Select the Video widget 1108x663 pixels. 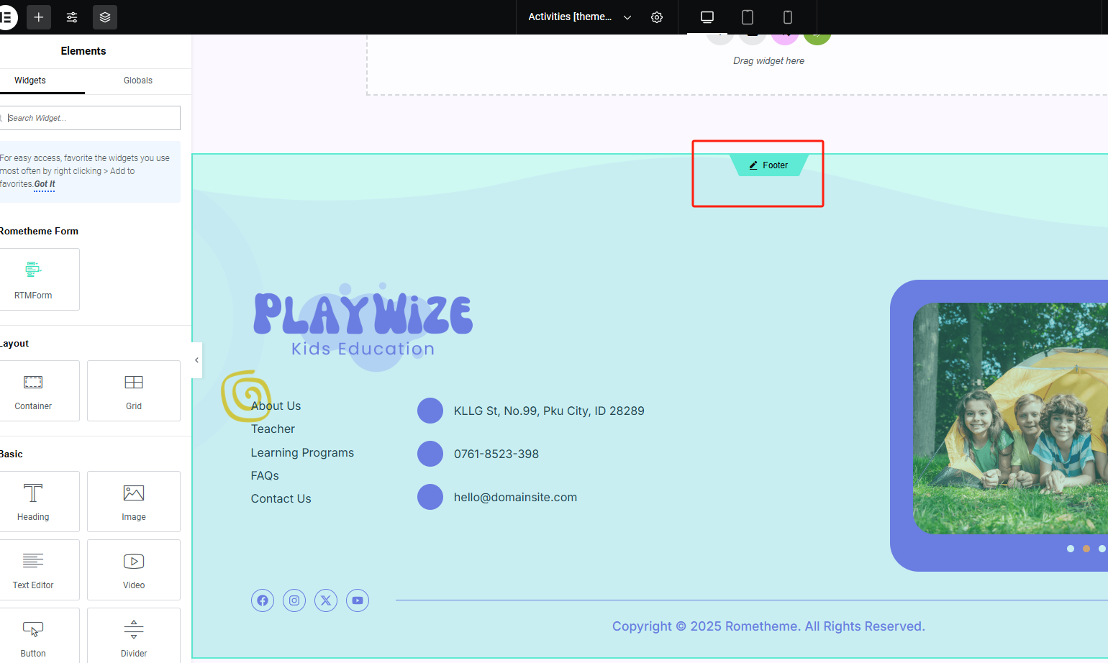click(134, 570)
